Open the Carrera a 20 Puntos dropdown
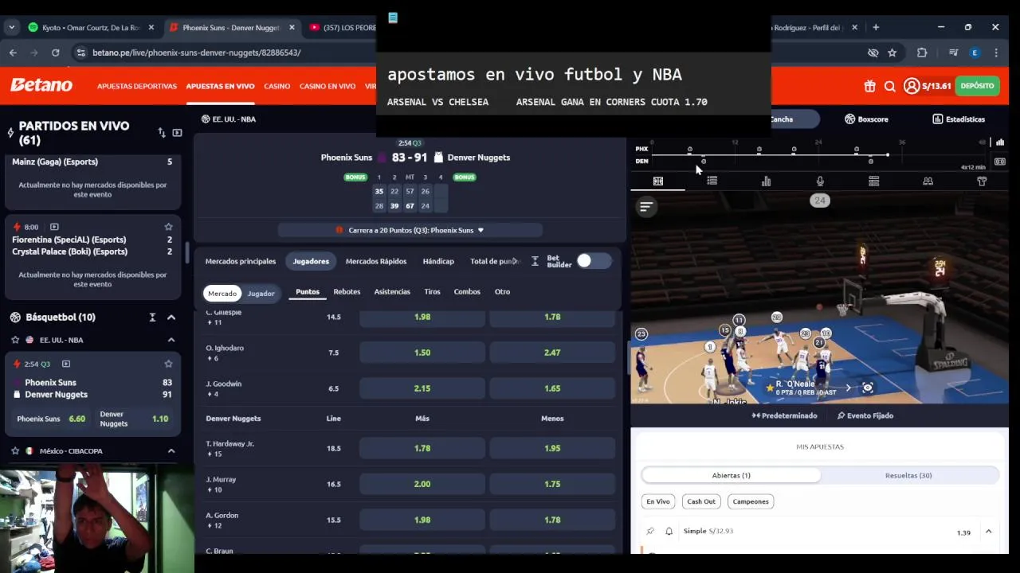This screenshot has width=1020, height=573. click(x=410, y=230)
